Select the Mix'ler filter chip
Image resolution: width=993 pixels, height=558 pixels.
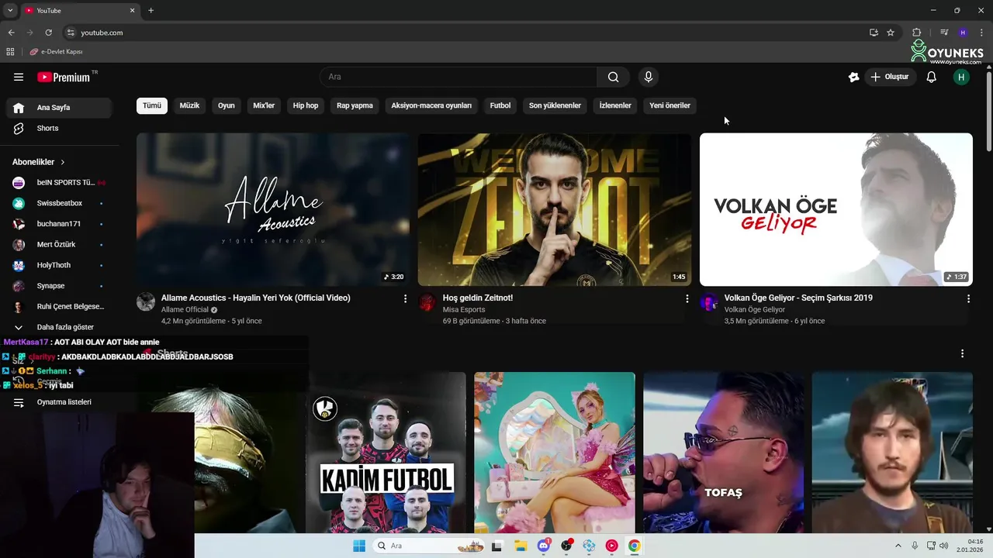[x=264, y=105]
